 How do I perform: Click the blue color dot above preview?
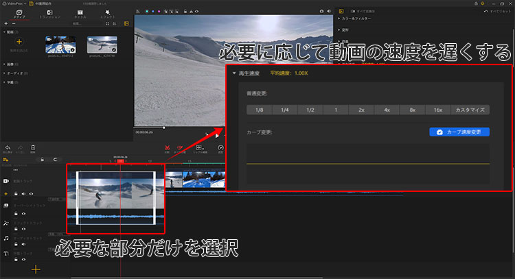[152, 12]
